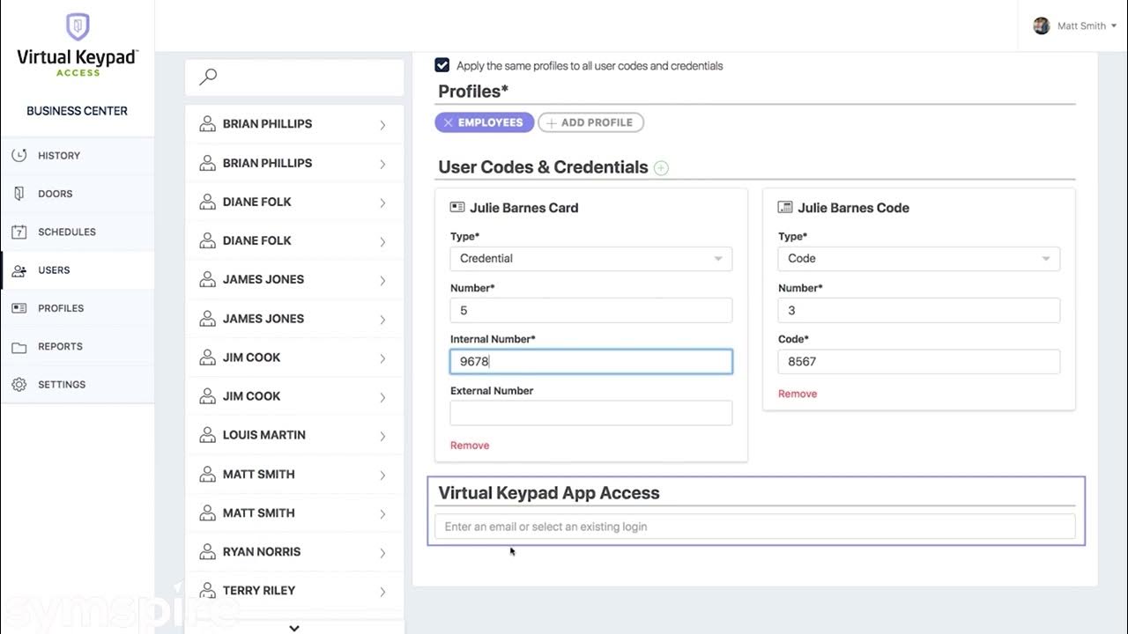Click the user search field
Viewport: 1128px width, 634px height.
pyautogui.click(x=294, y=77)
